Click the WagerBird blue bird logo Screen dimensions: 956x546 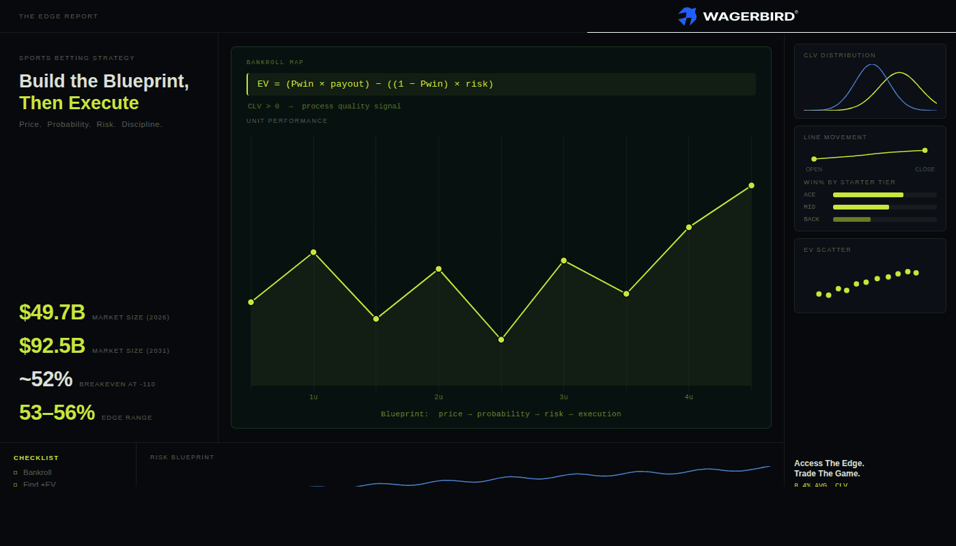pyautogui.click(x=687, y=16)
